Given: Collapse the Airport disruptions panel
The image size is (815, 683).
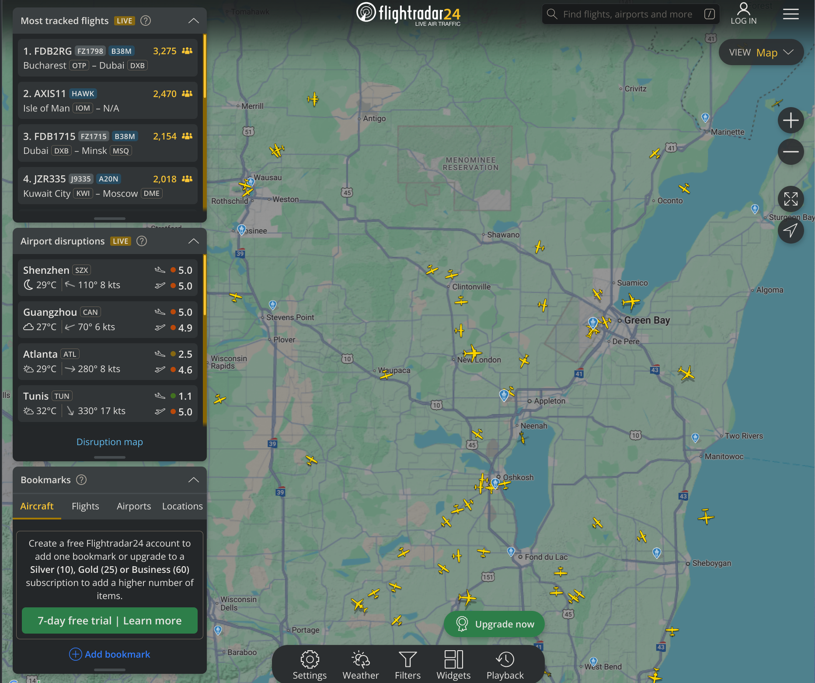Looking at the screenshot, I should (x=194, y=241).
